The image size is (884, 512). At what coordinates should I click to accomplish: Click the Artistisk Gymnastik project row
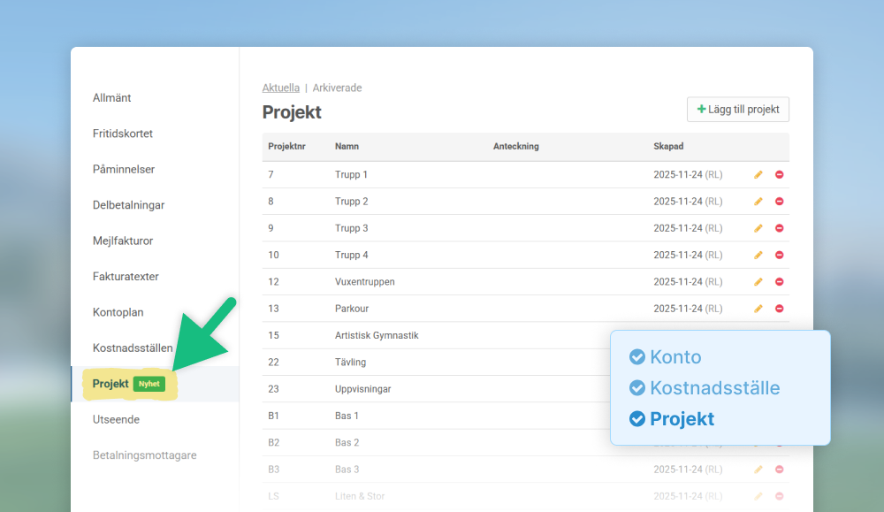coord(377,335)
